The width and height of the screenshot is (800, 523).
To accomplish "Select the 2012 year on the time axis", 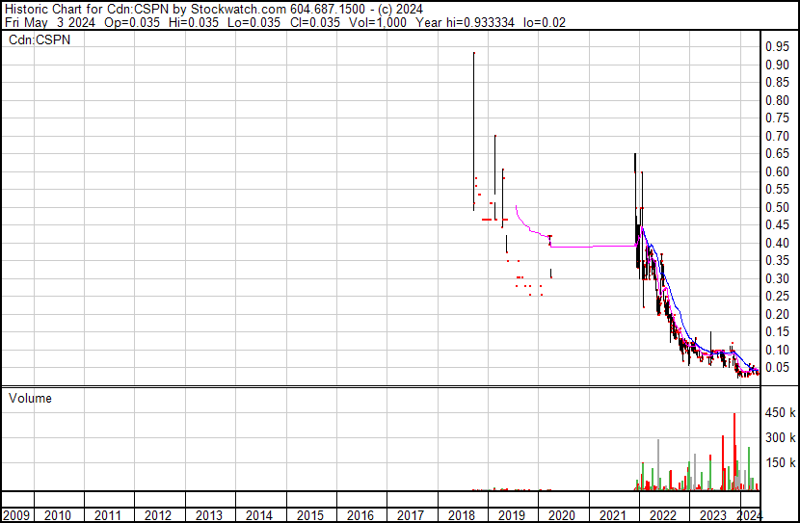I will (x=159, y=515).
